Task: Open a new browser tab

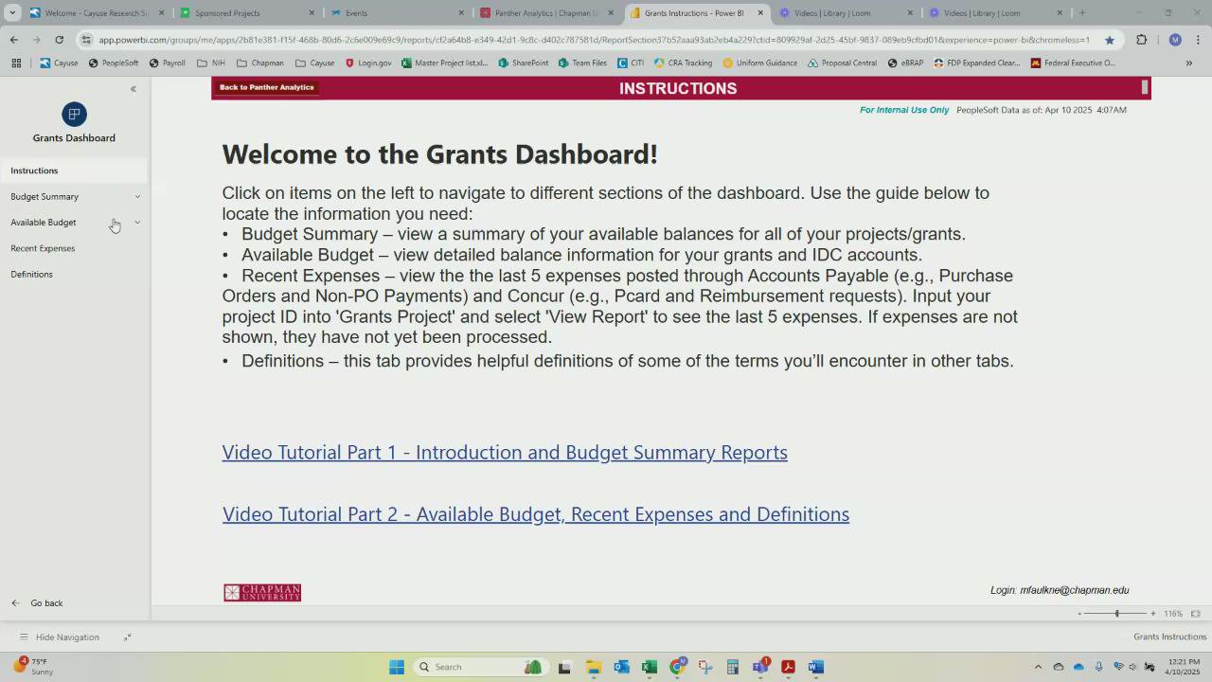Action: pos(1082,13)
